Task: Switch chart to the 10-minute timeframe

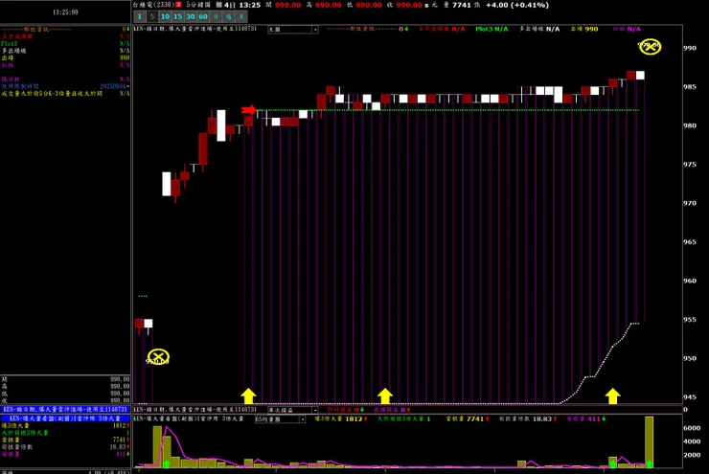Action: tap(165, 16)
